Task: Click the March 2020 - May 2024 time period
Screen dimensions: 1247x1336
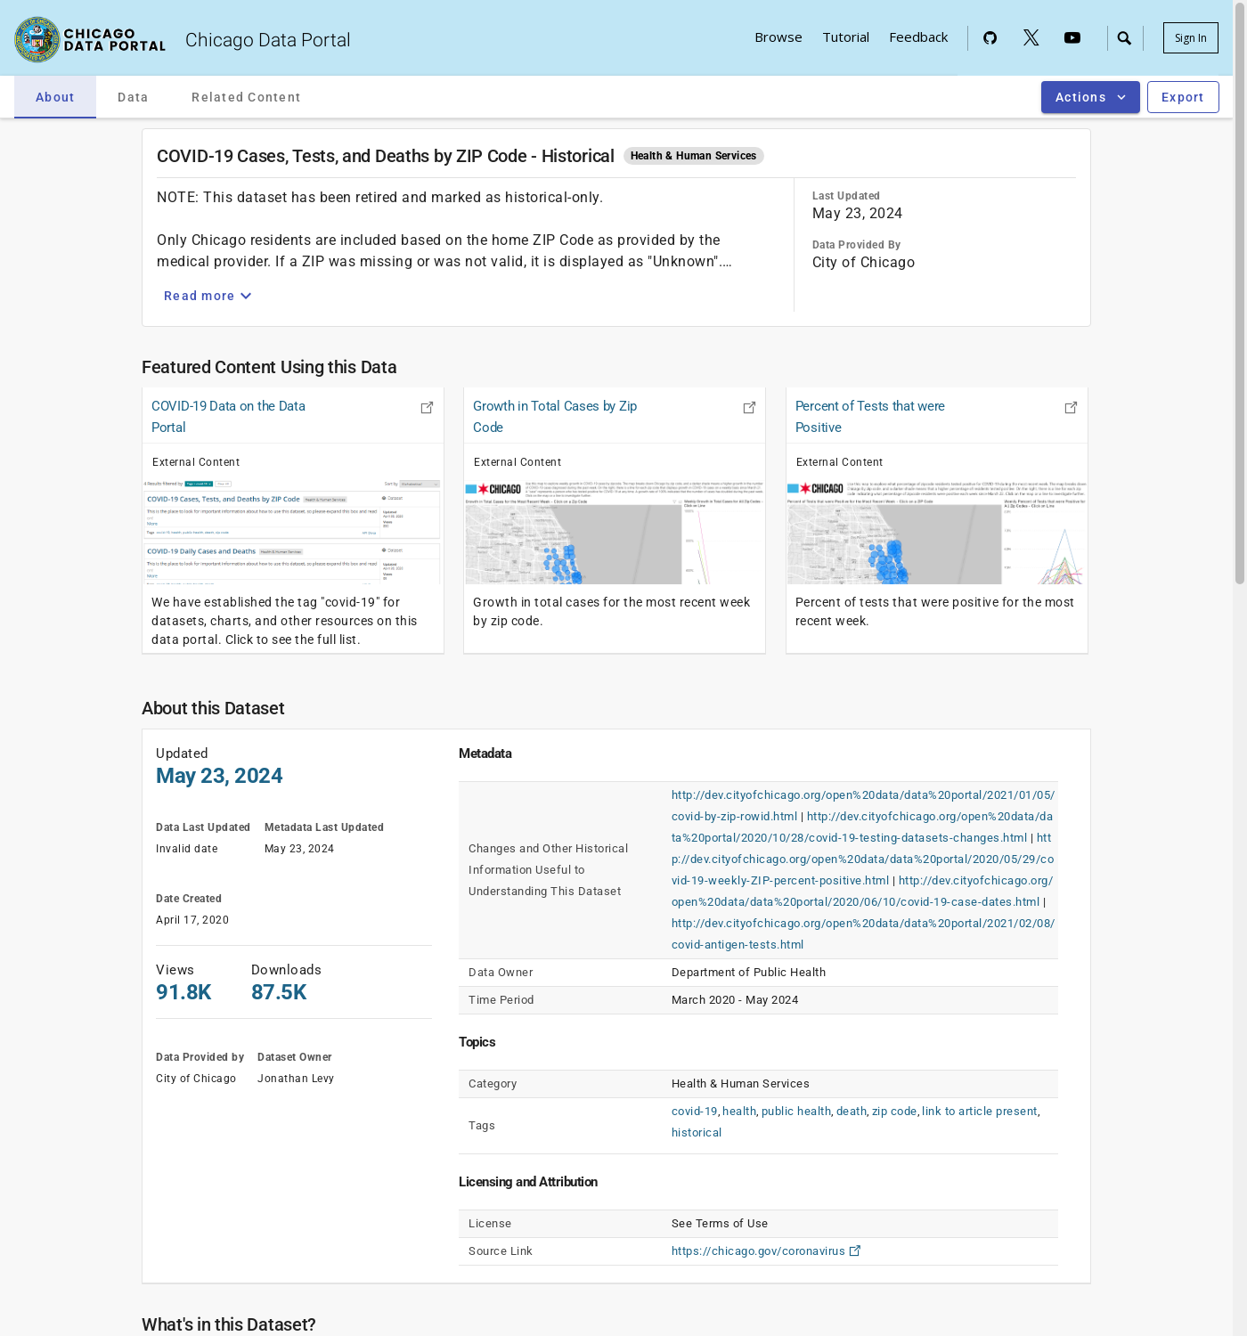Action: click(735, 1000)
